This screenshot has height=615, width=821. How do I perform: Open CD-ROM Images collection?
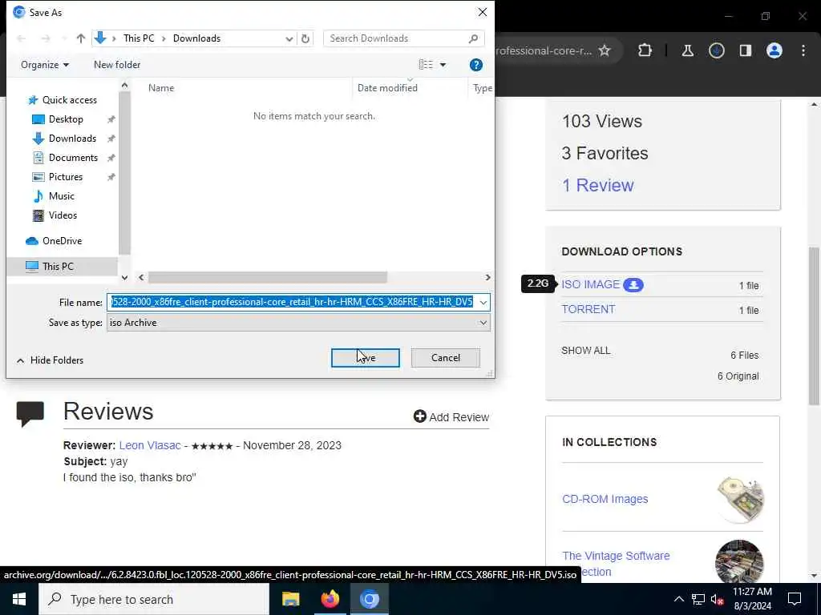point(605,499)
